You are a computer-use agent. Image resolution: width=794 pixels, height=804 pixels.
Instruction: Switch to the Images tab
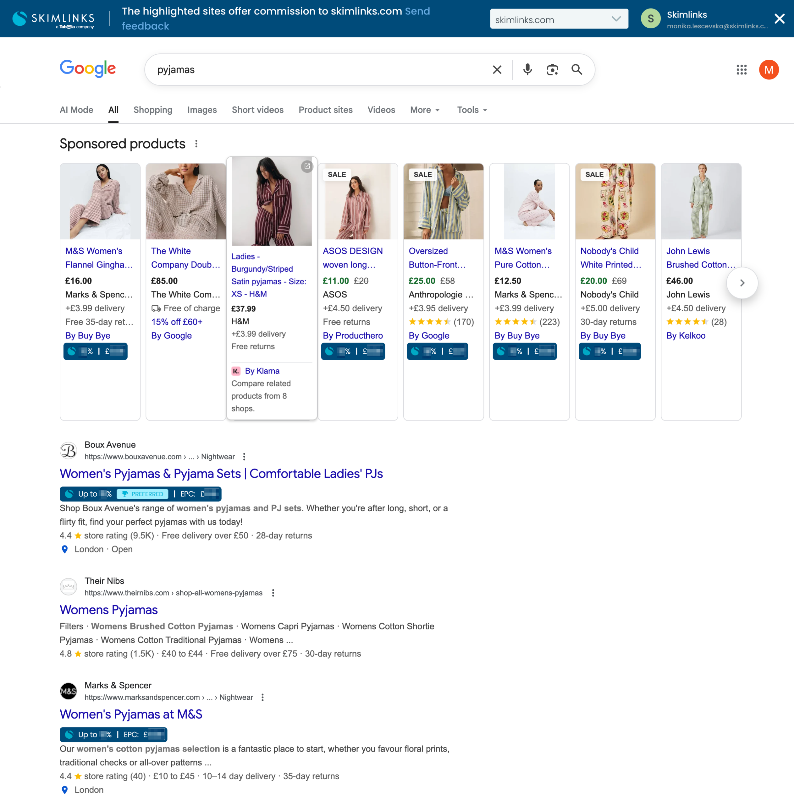pos(201,110)
